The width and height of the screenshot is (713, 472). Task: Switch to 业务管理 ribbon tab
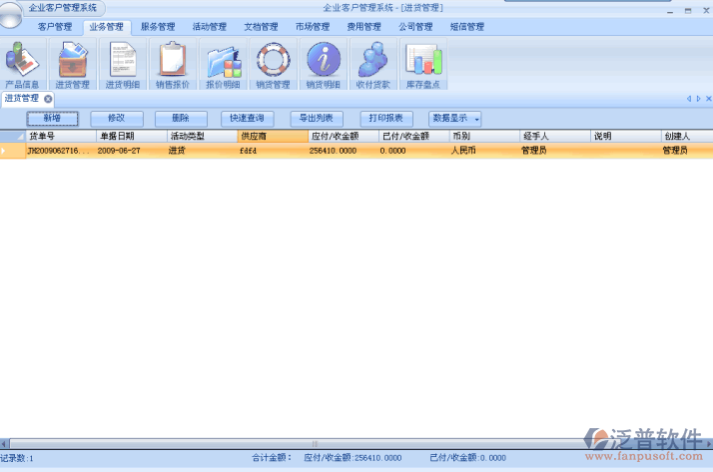pos(107,27)
